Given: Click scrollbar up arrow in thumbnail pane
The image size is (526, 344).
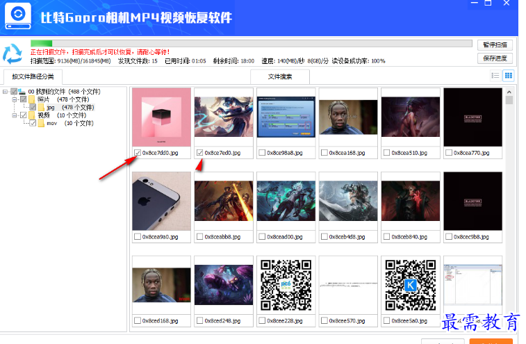Looking at the screenshot, I should pyautogui.click(x=509, y=92).
